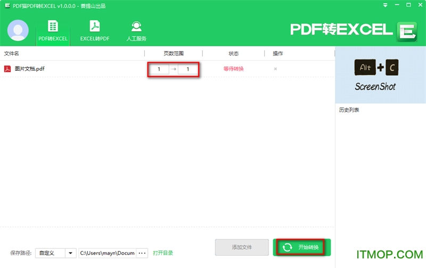The width and height of the screenshot is (426, 268).
Task: Click the red PDF icon beside 图片文档.pdf
Action: pos(7,69)
